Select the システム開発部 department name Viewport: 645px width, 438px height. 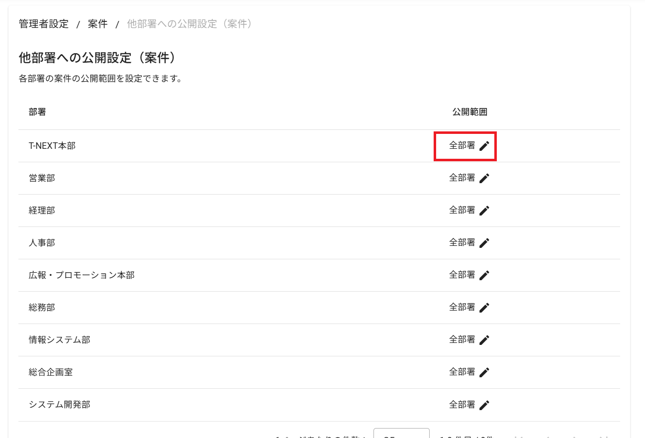click(x=59, y=405)
